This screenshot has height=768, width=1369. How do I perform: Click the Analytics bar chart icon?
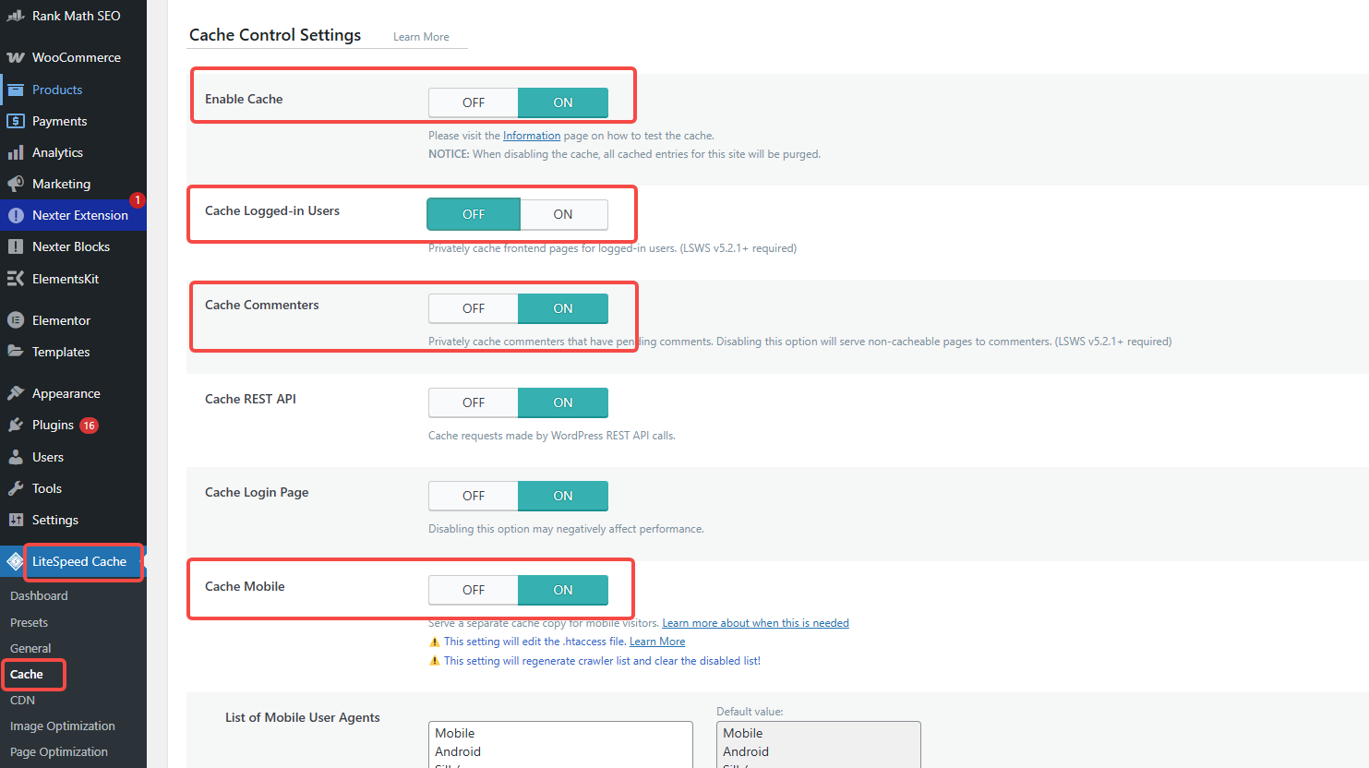pos(16,152)
